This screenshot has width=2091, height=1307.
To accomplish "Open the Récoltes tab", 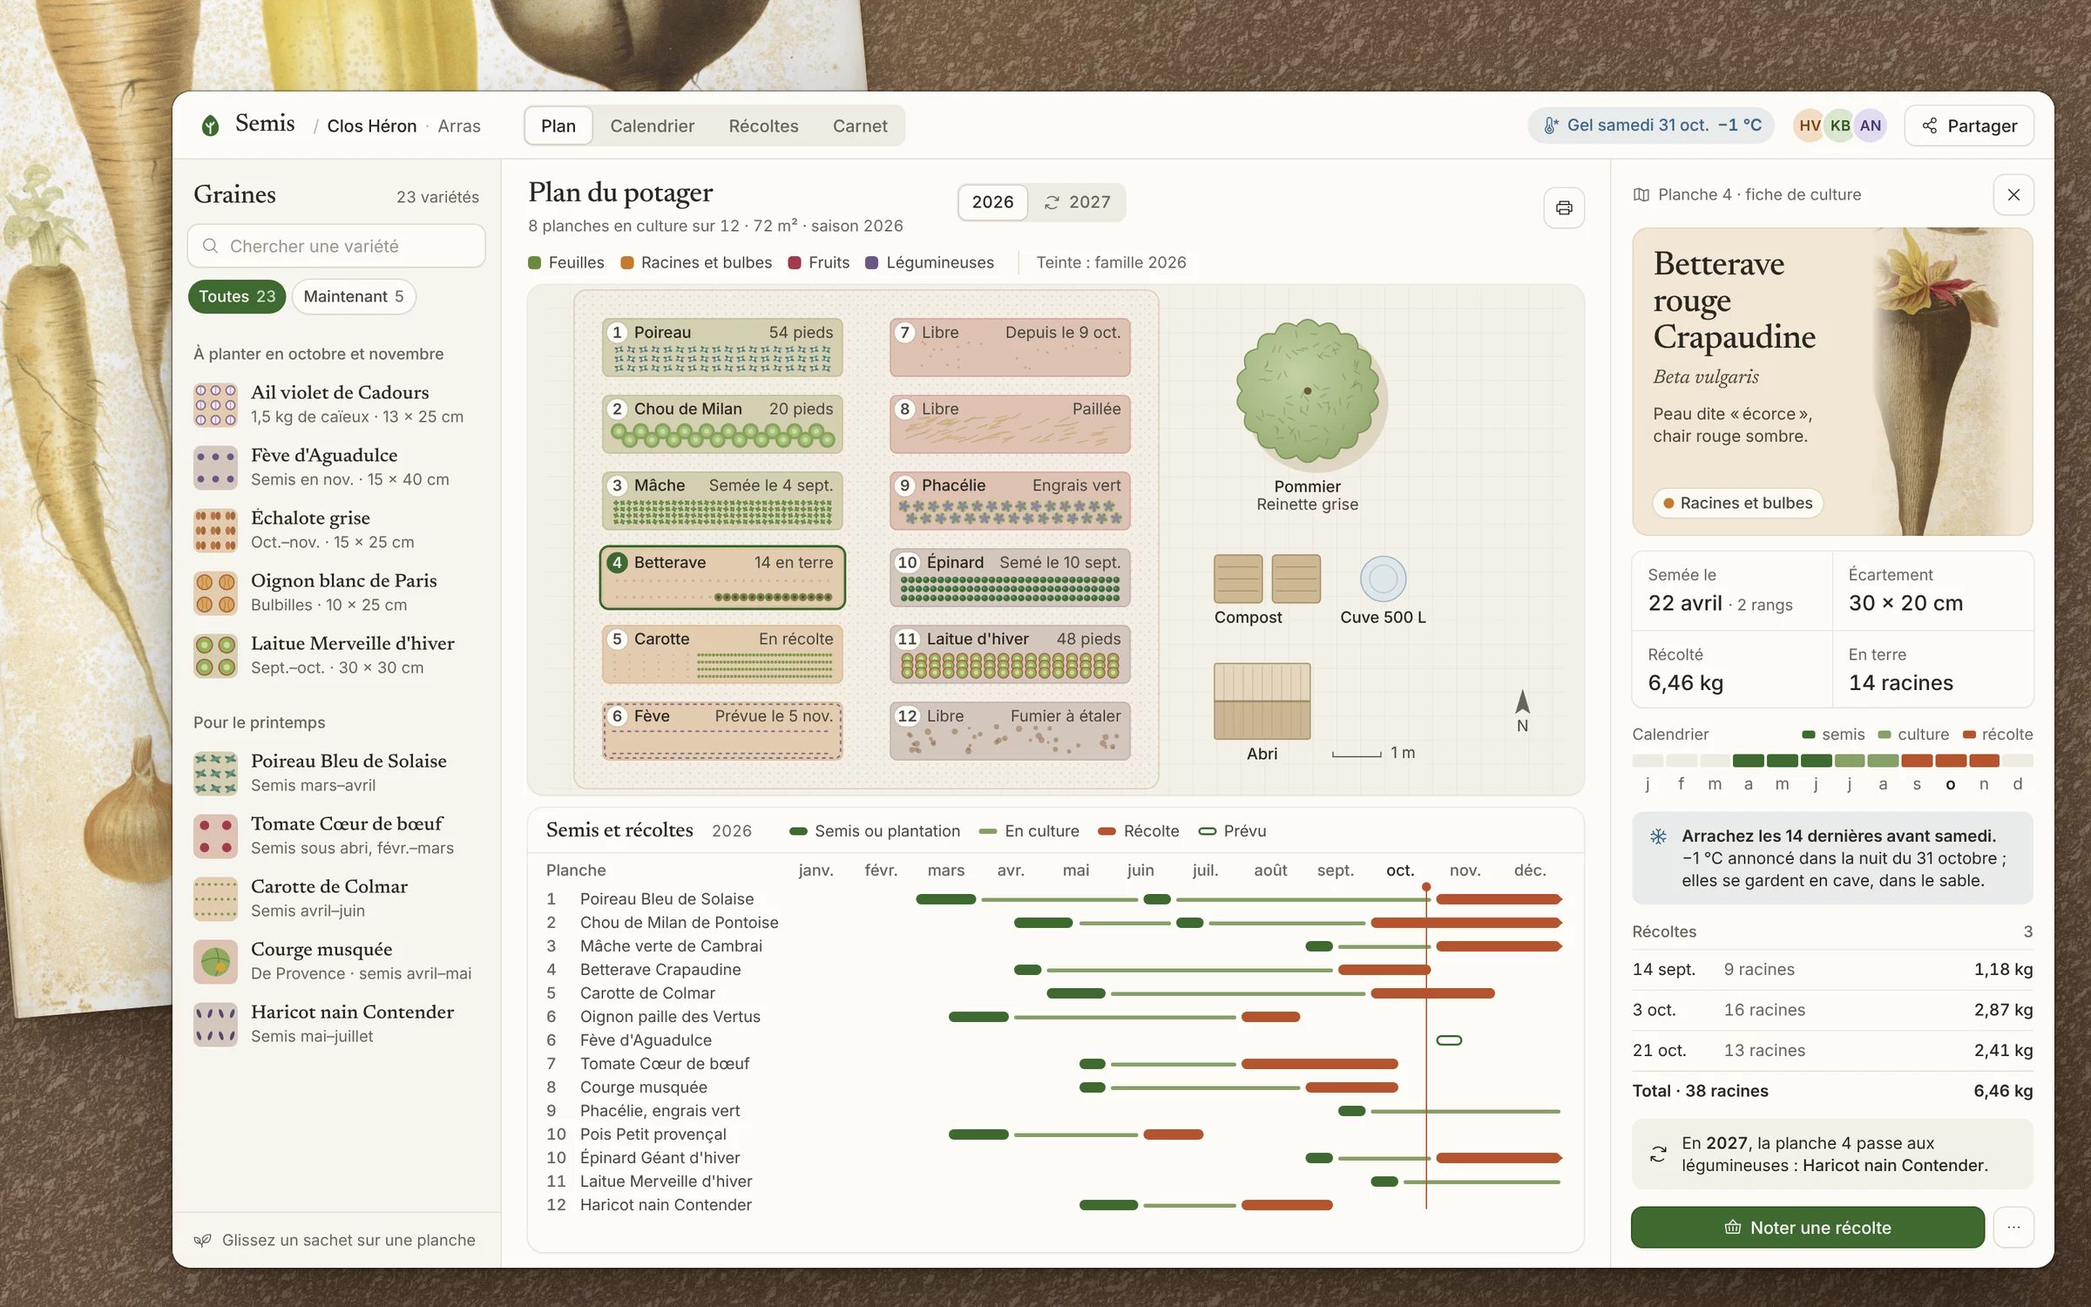I will [x=763, y=125].
